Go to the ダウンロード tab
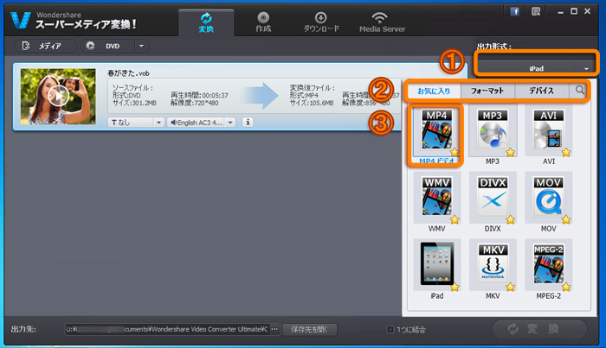 pyautogui.click(x=321, y=22)
